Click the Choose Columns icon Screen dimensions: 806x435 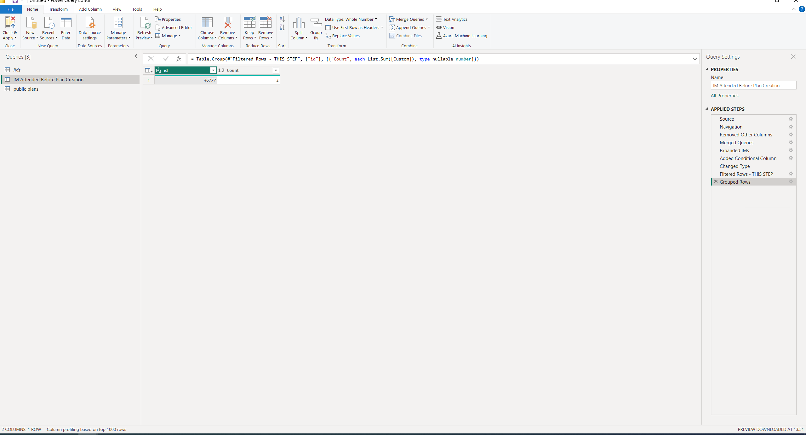(207, 23)
